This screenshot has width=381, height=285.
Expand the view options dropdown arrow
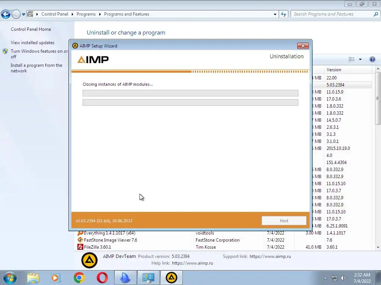(360, 59)
